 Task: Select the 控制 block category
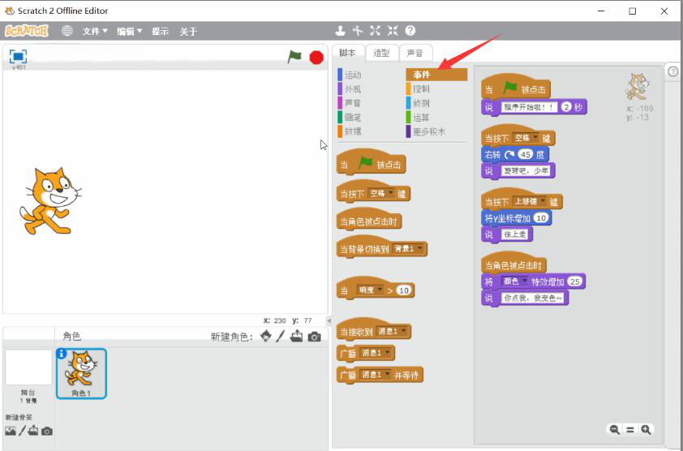[x=419, y=89]
